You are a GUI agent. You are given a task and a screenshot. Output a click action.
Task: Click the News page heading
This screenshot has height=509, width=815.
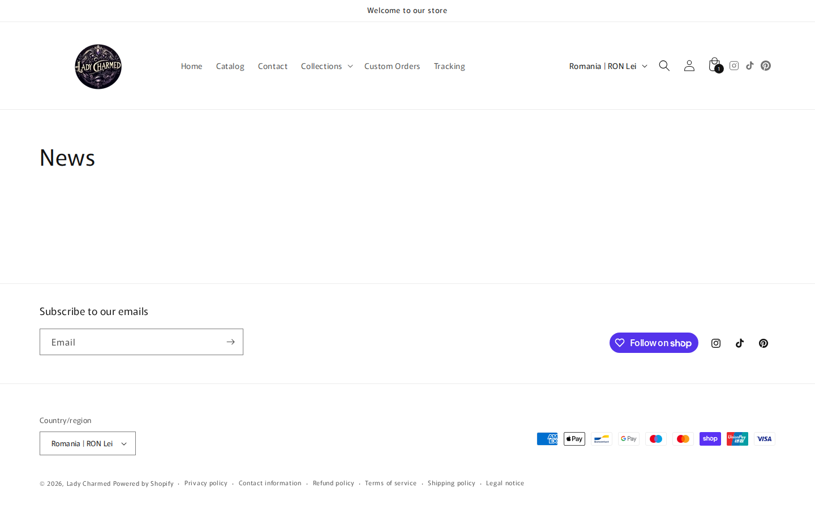(67, 158)
